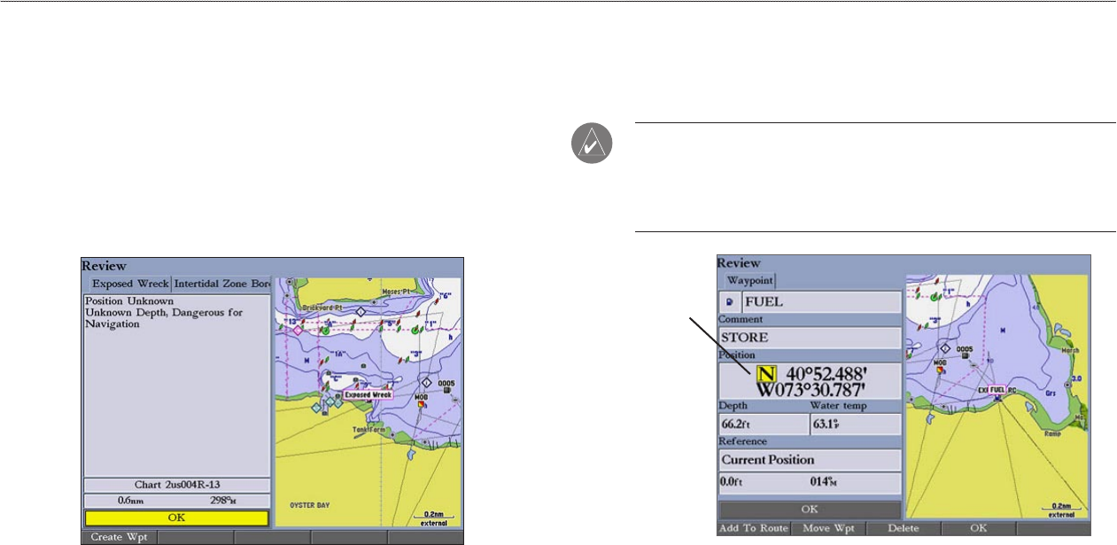Open the Exposed Wreck tab
The image size is (1117, 545).
point(127,284)
